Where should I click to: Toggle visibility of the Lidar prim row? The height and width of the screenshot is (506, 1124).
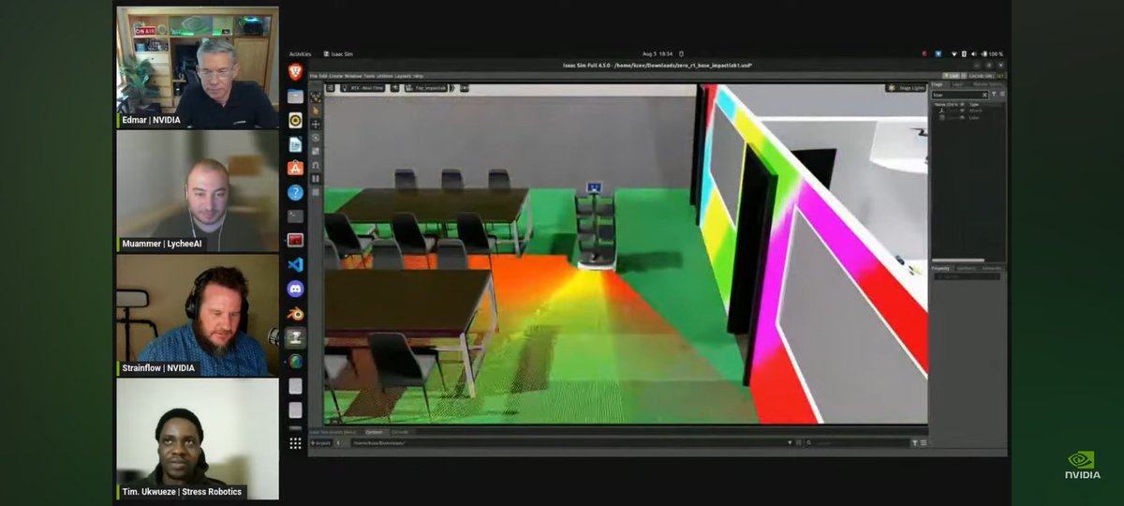(962, 117)
